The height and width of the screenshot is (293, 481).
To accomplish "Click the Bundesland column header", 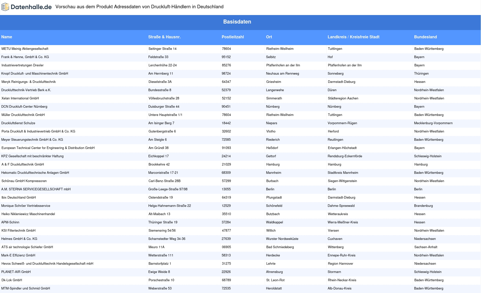I will tap(425, 37).
